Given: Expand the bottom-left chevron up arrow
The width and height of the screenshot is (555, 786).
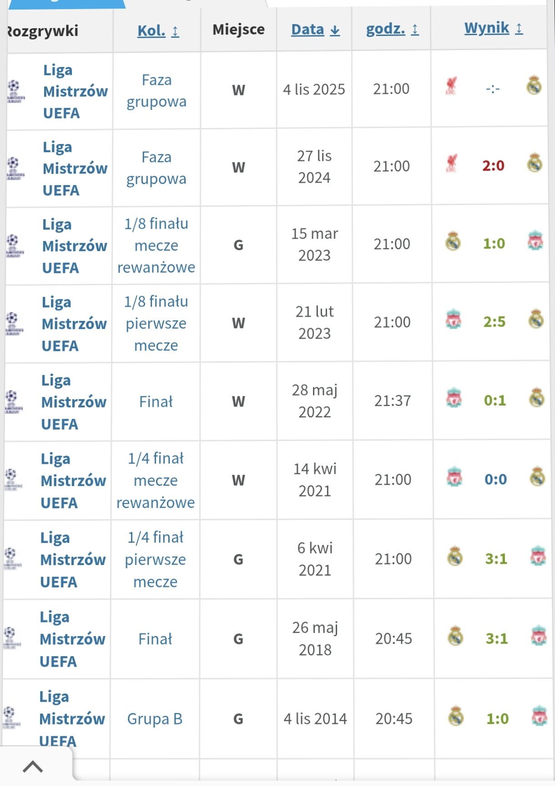Looking at the screenshot, I should tap(33, 767).
